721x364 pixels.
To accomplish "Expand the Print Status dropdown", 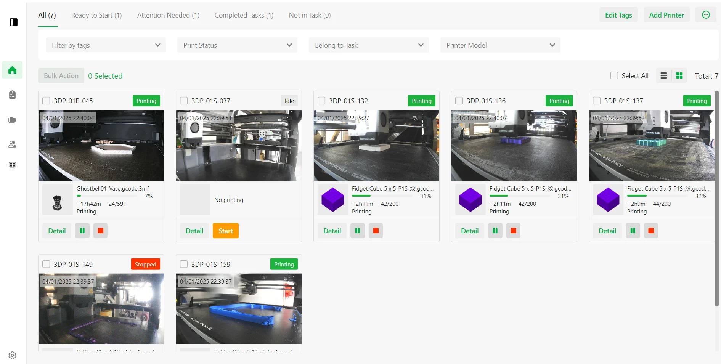I will point(237,45).
